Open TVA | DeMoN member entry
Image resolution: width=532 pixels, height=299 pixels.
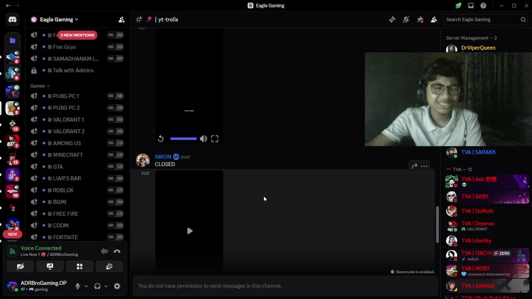pyautogui.click(x=486, y=211)
